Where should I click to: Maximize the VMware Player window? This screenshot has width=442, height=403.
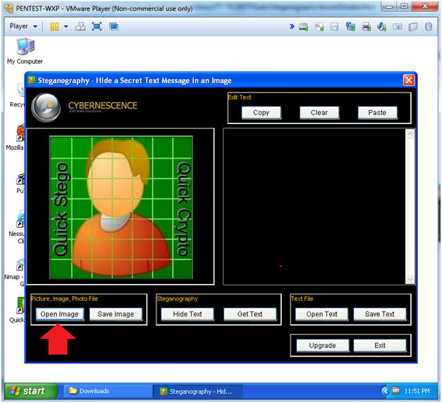pyautogui.click(x=404, y=6)
